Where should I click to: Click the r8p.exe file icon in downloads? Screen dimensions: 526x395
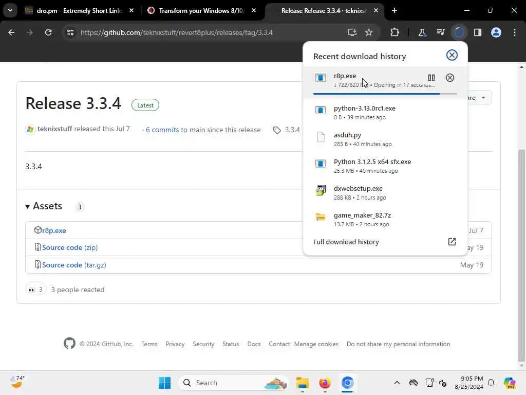tap(321, 78)
